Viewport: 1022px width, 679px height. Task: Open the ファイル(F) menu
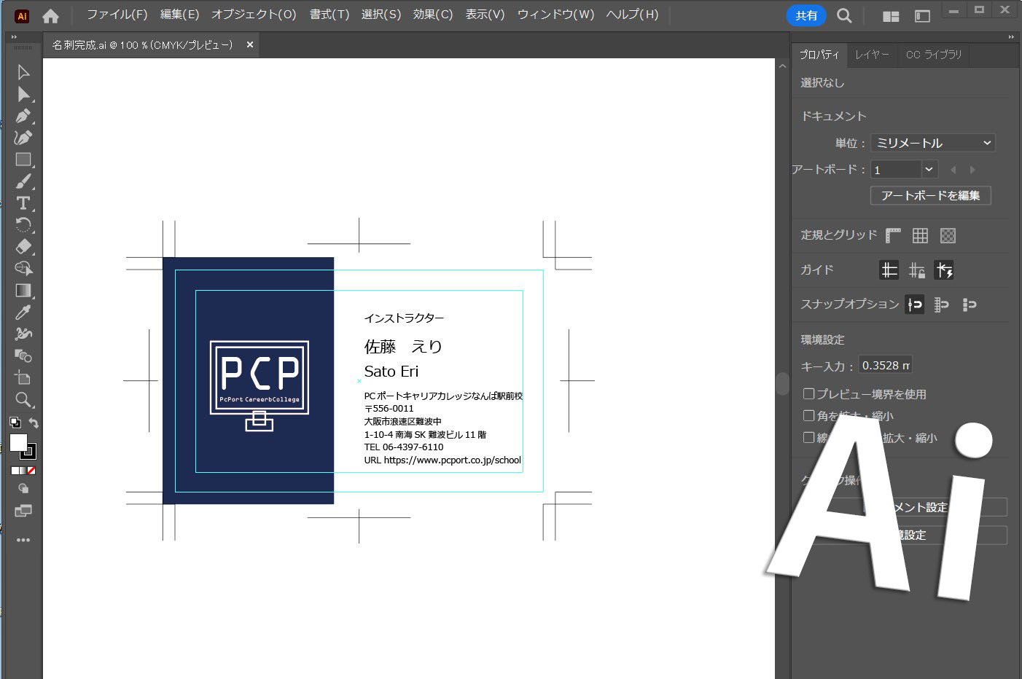(117, 15)
